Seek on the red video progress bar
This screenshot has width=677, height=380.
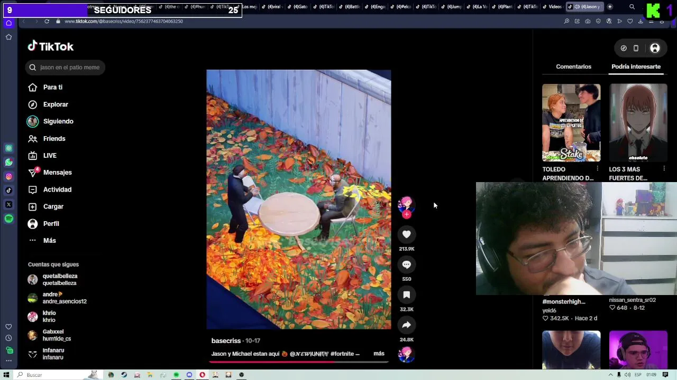(x=299, y=362)
